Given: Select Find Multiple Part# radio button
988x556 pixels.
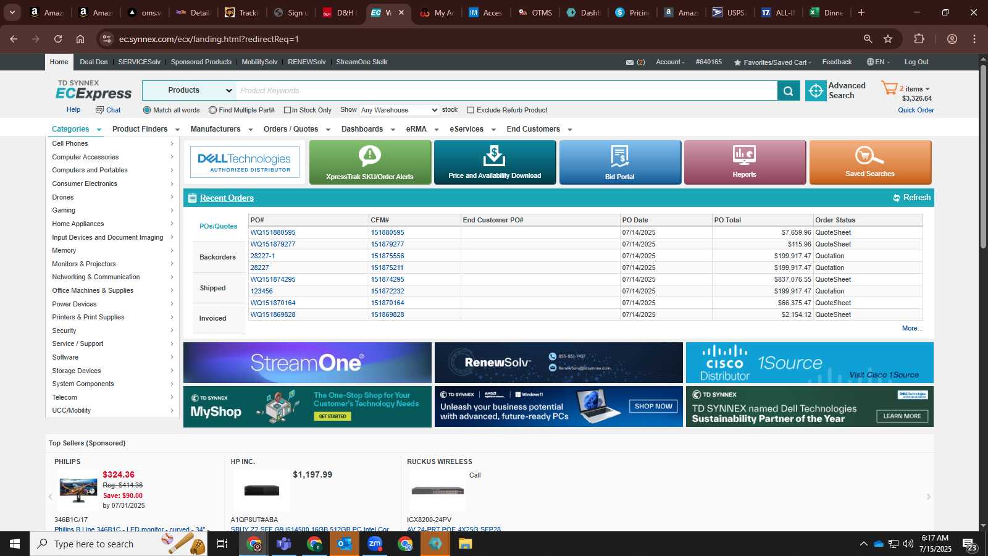Looking at the screenshot, I should 212,110.
